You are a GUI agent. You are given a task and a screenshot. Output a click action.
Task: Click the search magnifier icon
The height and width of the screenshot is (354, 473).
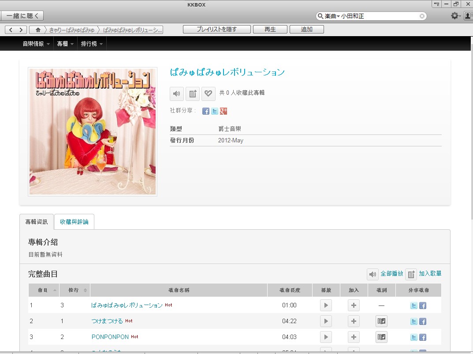click(320, 16)
